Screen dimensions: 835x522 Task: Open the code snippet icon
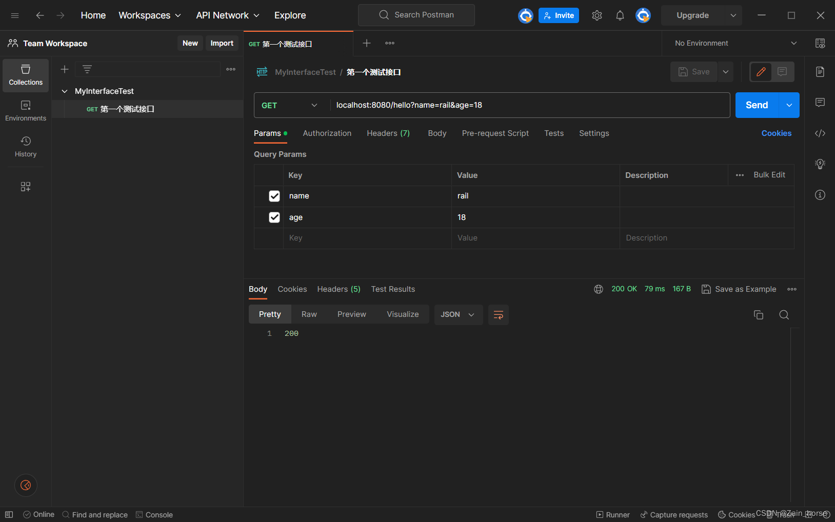[x=820, y=133]
